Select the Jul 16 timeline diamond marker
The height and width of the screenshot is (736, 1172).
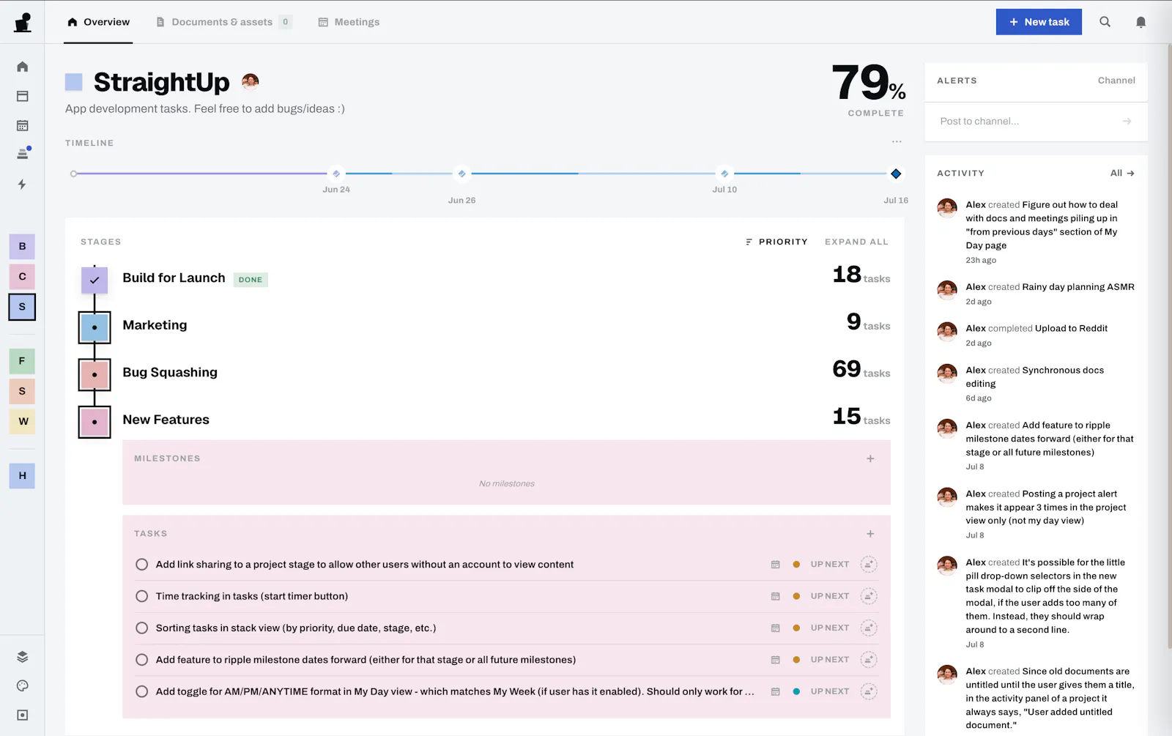[x=896, y=174]
